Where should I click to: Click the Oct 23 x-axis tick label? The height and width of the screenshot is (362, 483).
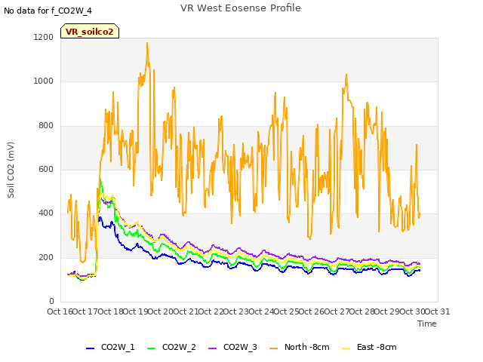point(236,311)
